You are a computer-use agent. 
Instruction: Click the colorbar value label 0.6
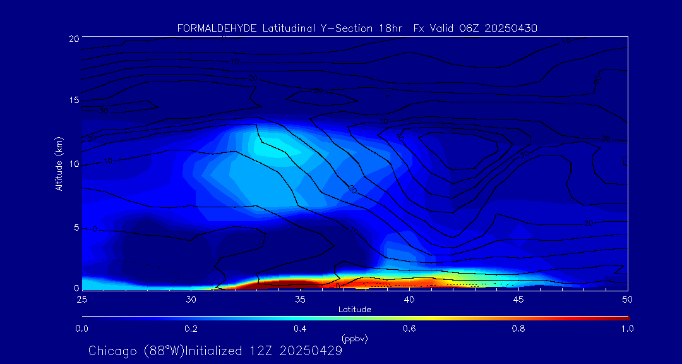point(409,329)
